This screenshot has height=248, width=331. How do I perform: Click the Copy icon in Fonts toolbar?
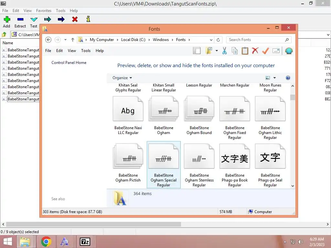[x=235, y=51]
